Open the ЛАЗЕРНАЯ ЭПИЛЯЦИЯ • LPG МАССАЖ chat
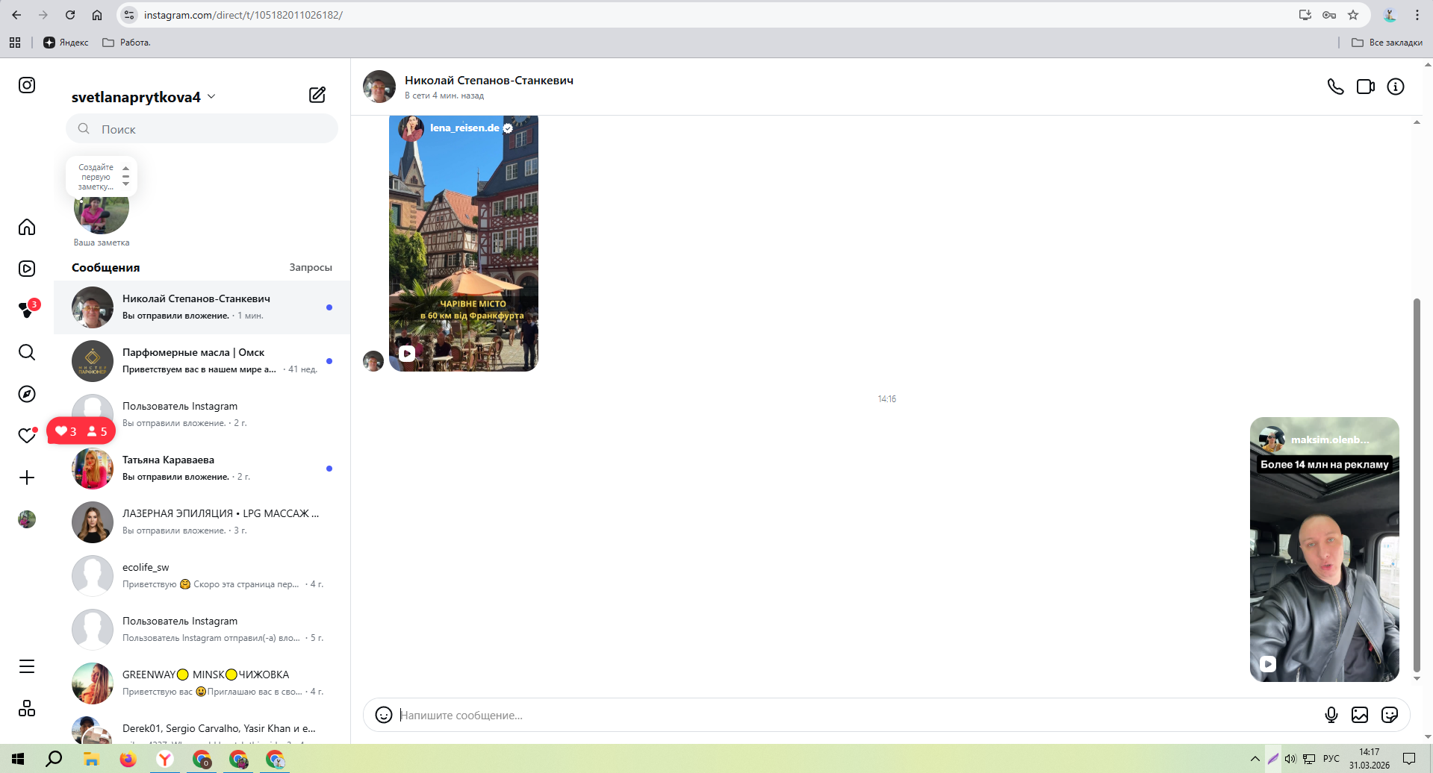The width and height of the screenshot is (1433, 773). coord(202,522)
